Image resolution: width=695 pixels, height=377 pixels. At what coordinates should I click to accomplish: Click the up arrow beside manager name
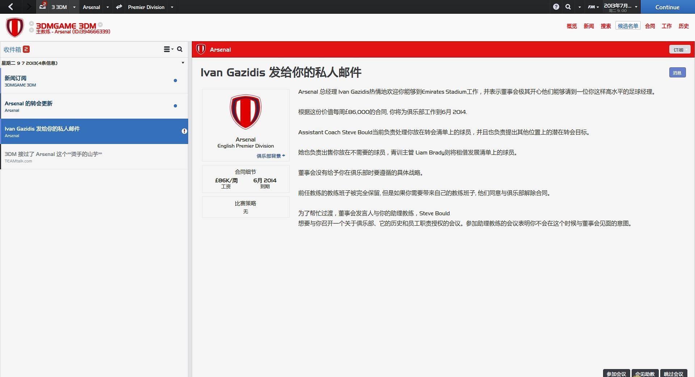(x=31, y=24)
